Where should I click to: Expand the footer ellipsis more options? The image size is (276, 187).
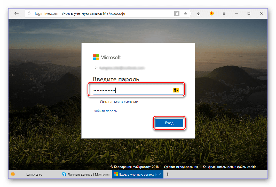tap(263, 167)
